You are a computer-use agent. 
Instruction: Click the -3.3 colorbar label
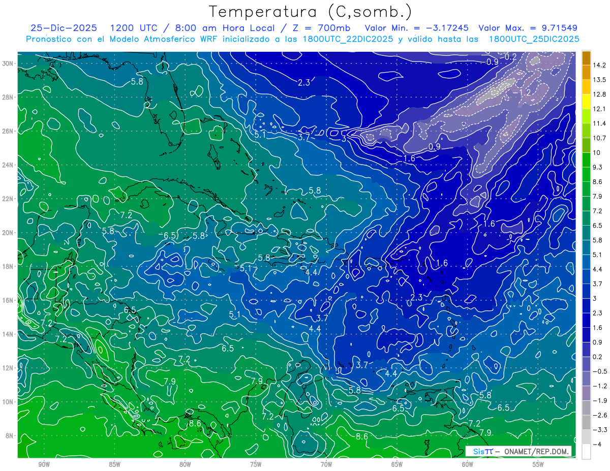[599, 430]
